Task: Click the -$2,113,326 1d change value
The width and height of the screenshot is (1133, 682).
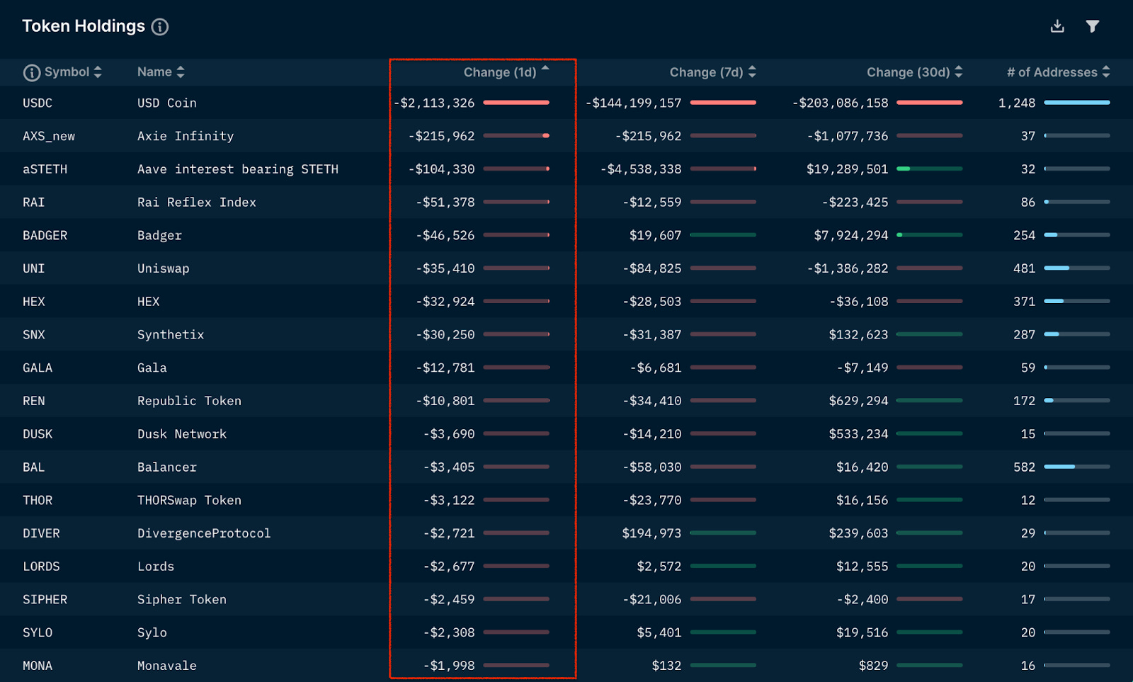Action: 434,103
